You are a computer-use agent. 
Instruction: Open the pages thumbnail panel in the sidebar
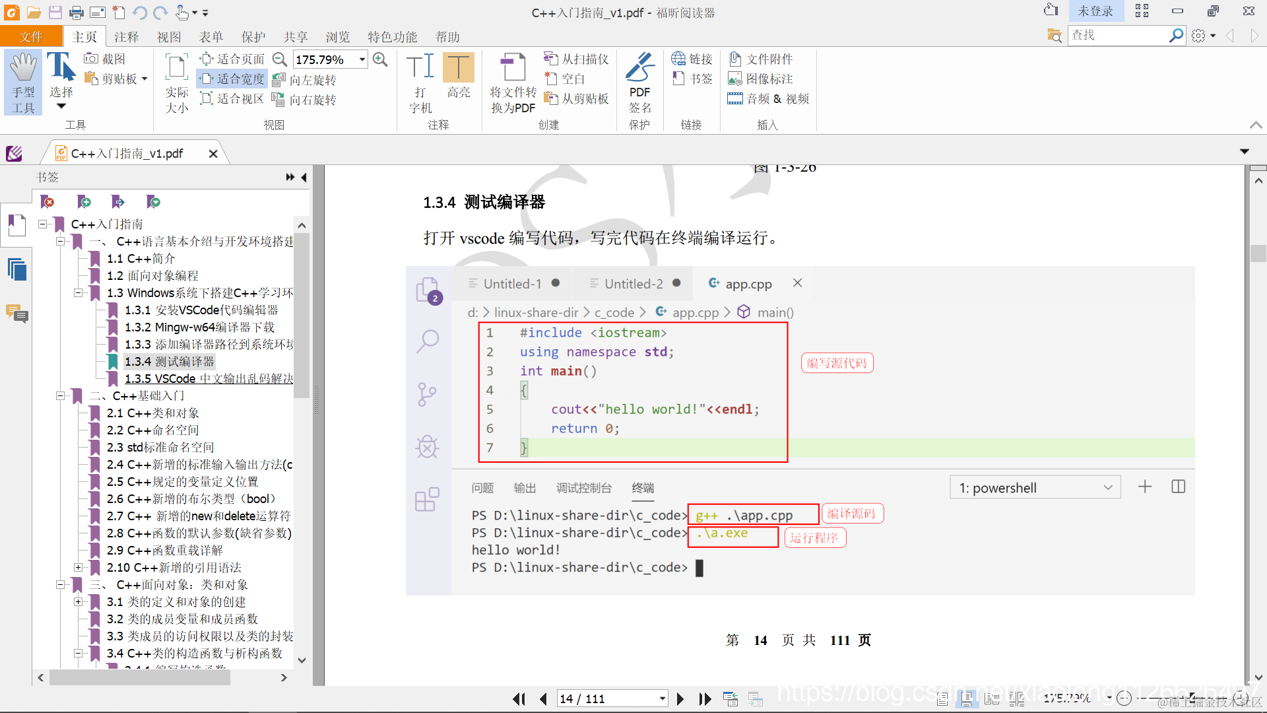tap(16, 269)
